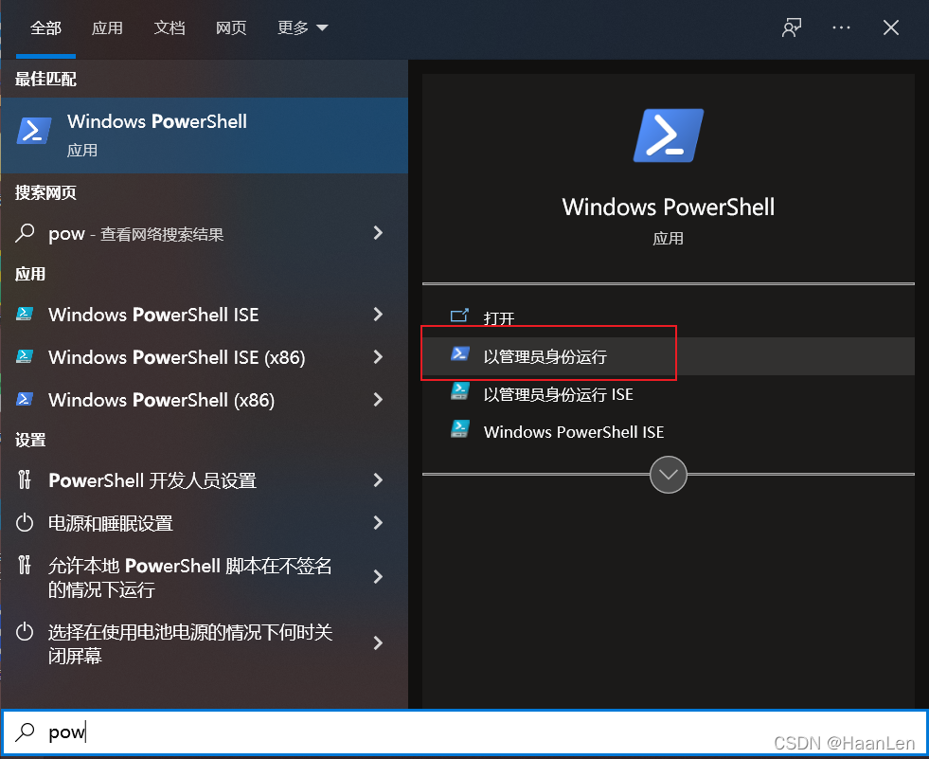Open the 更多 dropdown tab
The image size is (929, 759).
pyautogui.click(x=302, y=27)
